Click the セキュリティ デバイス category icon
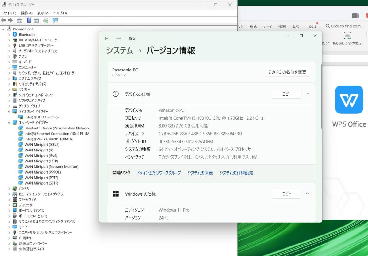Screen dimensions: 368x256 coord(15,84)
